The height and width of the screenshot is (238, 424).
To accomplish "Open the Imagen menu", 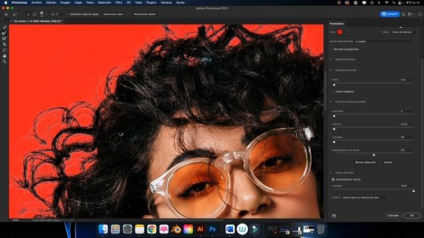I will coord(65,3).
